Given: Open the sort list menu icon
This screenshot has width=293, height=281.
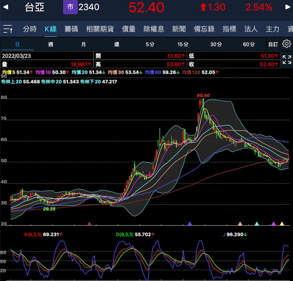Looking at the screenshot, I should pyautogui.click(x=8, y=29).
